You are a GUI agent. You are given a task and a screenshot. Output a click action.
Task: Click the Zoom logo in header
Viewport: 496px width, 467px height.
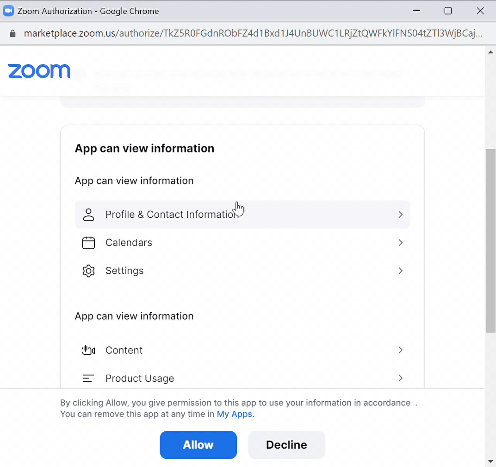(39, 71)
